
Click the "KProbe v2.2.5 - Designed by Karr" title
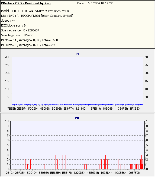[x=26, y=3]
